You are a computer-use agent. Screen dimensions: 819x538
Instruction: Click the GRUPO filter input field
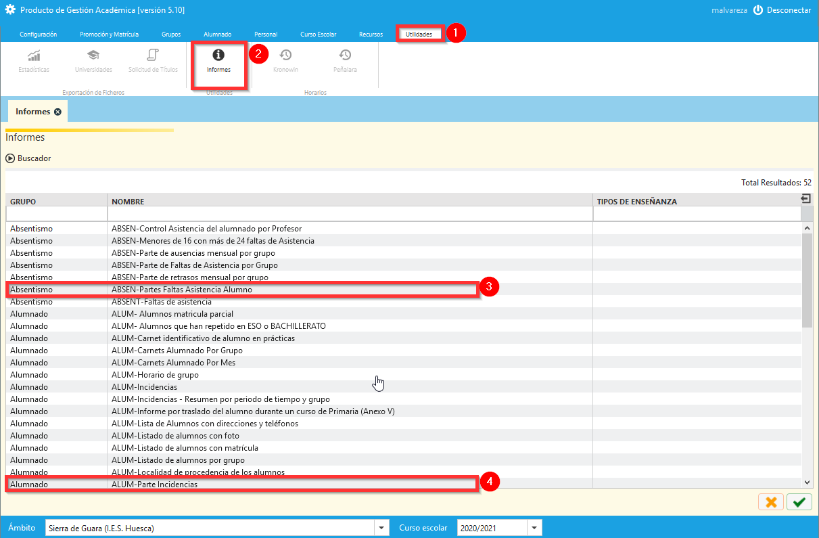click(57, 214)
